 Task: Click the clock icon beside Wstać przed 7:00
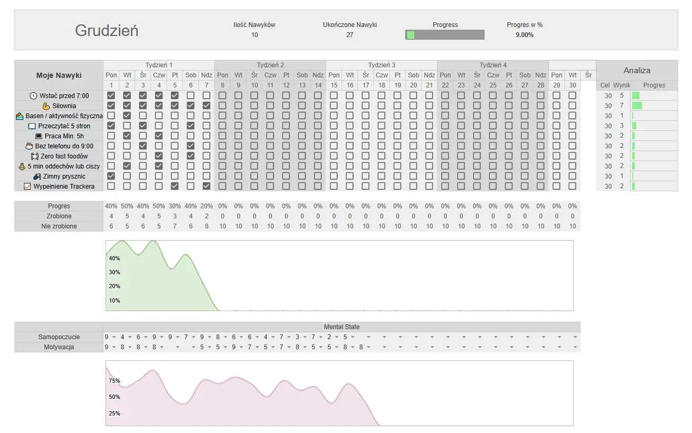(x=33, y=96)
